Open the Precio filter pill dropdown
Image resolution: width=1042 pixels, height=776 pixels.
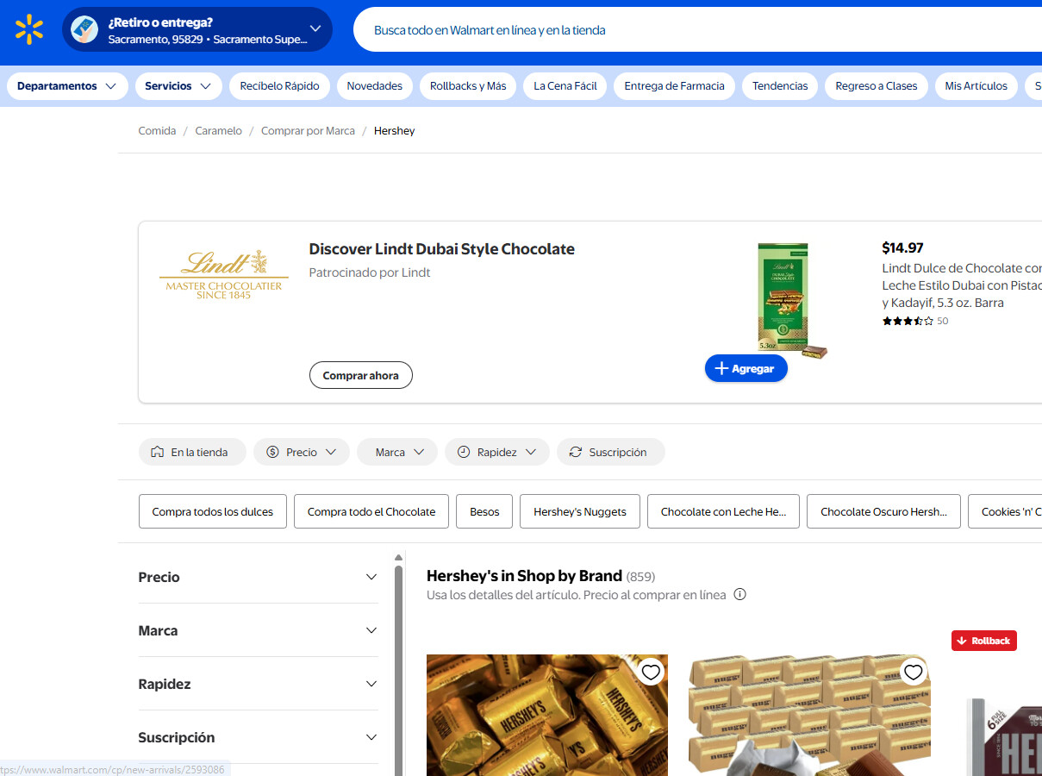point(302,452)
